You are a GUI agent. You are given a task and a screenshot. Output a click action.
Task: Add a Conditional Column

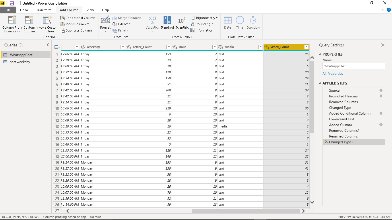point(77,18)
